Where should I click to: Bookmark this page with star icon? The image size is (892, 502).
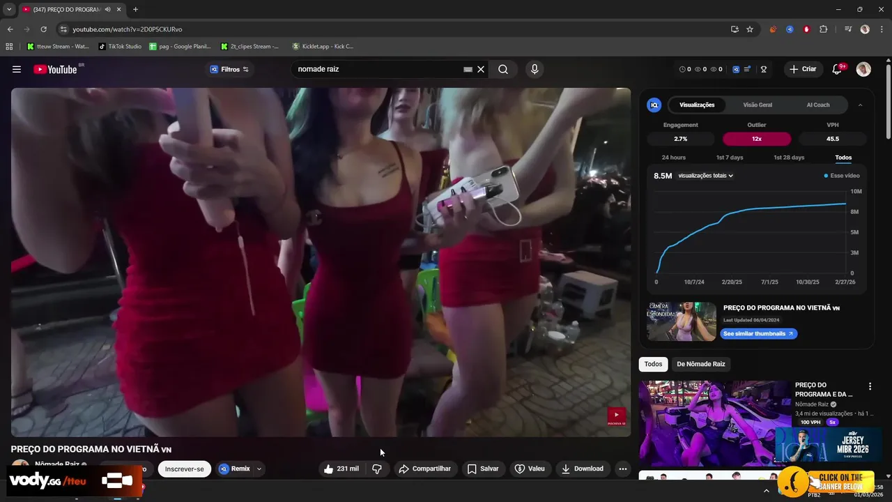[x=750, y=29]
